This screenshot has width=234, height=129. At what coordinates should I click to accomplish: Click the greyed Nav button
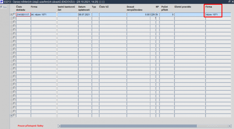[4, 7]
